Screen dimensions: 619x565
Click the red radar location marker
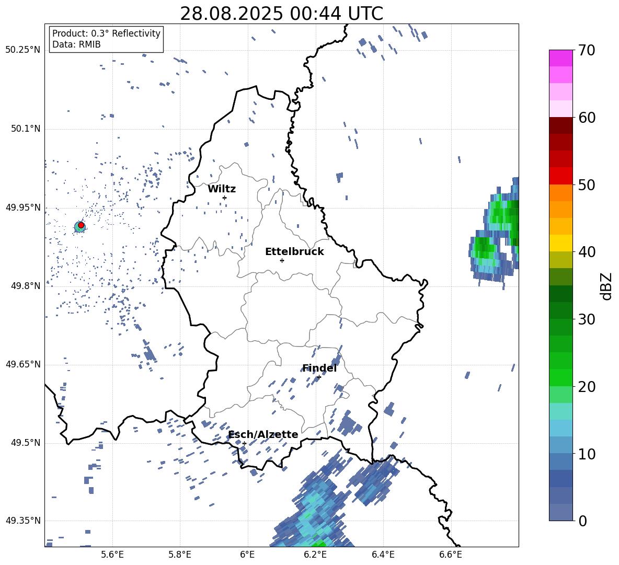pyautogui.click(x=81, y=225)
